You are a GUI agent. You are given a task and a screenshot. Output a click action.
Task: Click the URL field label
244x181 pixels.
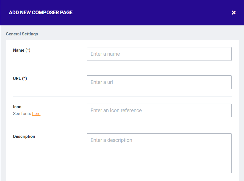pos(17,79)
